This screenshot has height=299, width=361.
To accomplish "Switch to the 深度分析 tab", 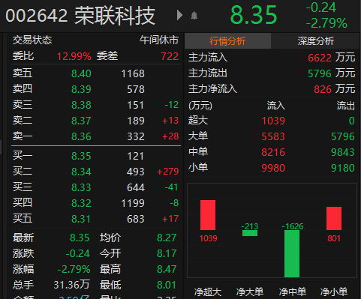I will click(315, 41).
